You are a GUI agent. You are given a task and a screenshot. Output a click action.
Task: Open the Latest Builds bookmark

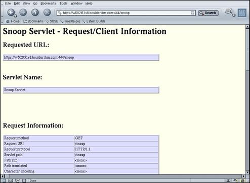click(94, 21)
